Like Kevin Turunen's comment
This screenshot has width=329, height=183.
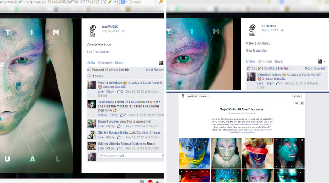(101, 126)
